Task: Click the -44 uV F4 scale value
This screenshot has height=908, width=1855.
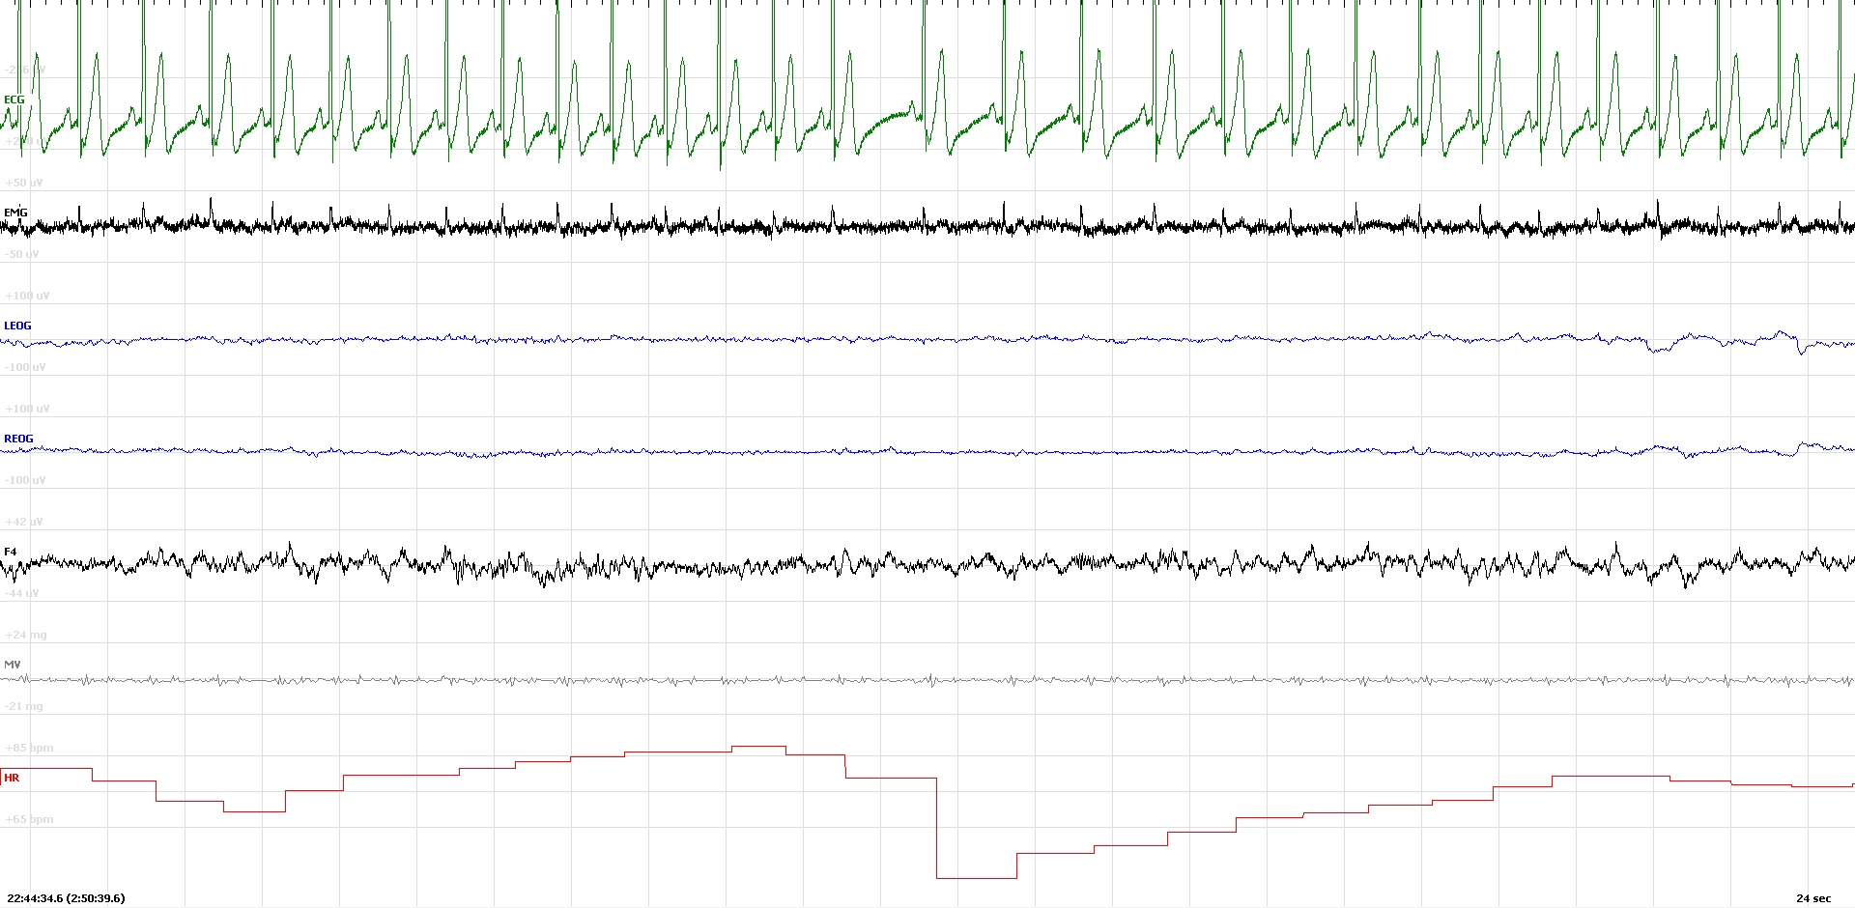Action: (x=22, y=593)
